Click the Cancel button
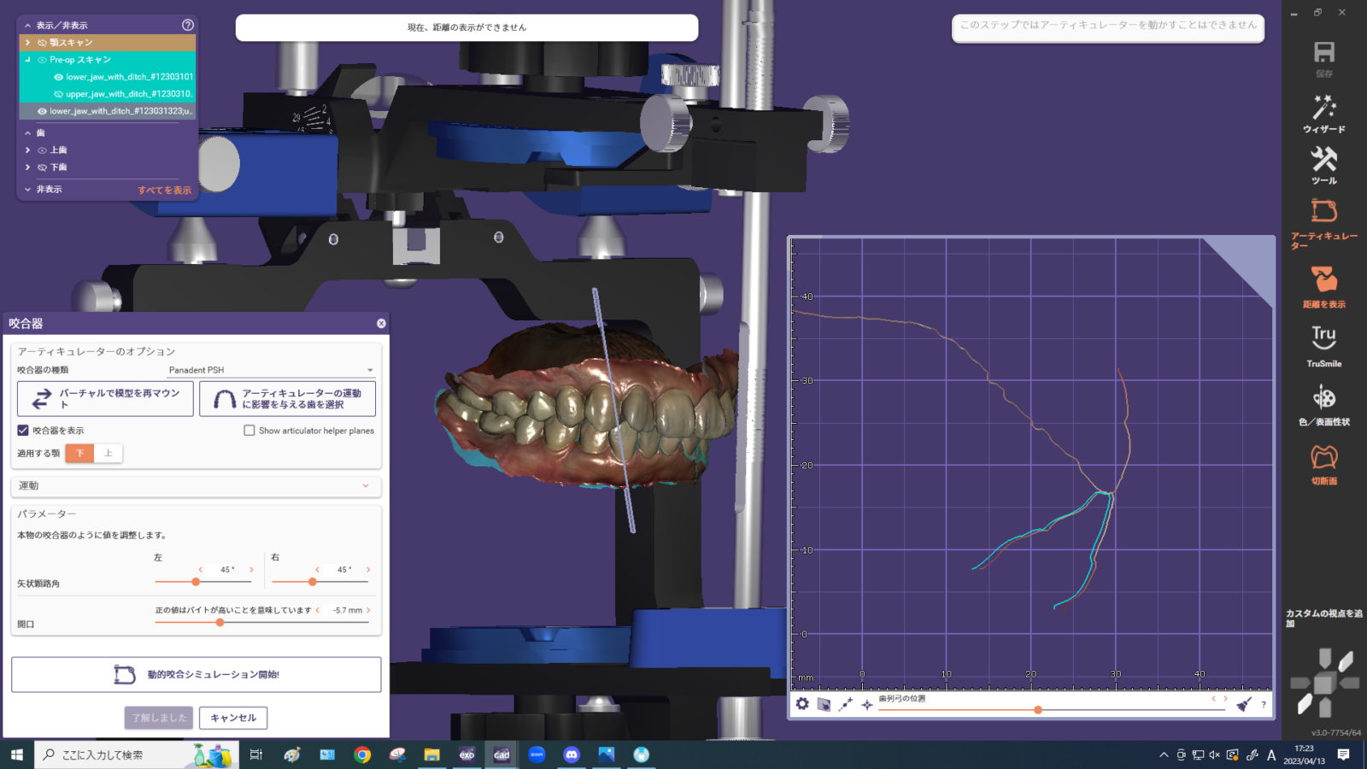 click(233, 718)
